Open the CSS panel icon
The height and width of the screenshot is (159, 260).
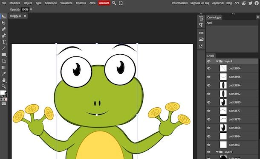click(x=201, y=33)
